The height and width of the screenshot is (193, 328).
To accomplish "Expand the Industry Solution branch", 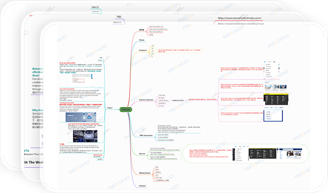I will [x=147, y=99].
